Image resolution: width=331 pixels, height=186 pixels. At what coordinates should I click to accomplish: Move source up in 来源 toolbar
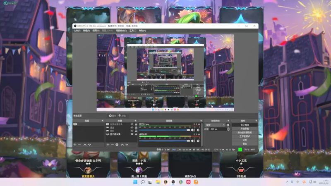(x=122, y=145)
